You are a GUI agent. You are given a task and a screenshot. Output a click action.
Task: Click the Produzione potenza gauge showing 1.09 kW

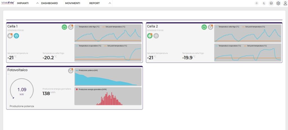pyautogui.click(x=22, y=91)
